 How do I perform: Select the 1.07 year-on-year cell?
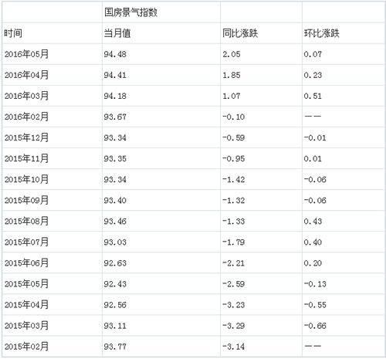click(x=232, y=96)
